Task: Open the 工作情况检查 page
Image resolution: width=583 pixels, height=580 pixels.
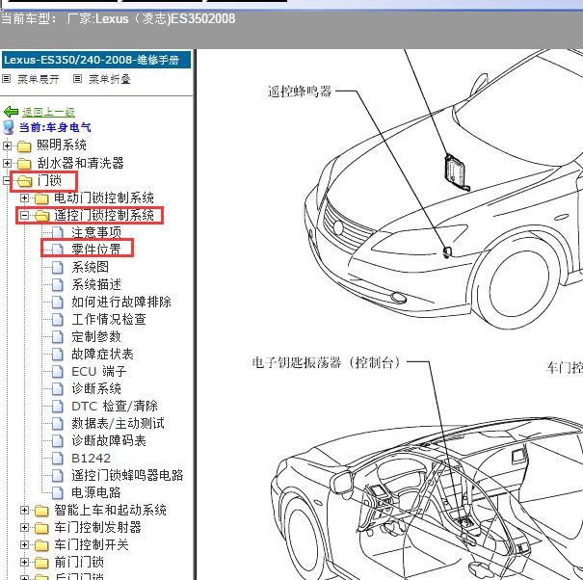Action: (x=109, y=319)
